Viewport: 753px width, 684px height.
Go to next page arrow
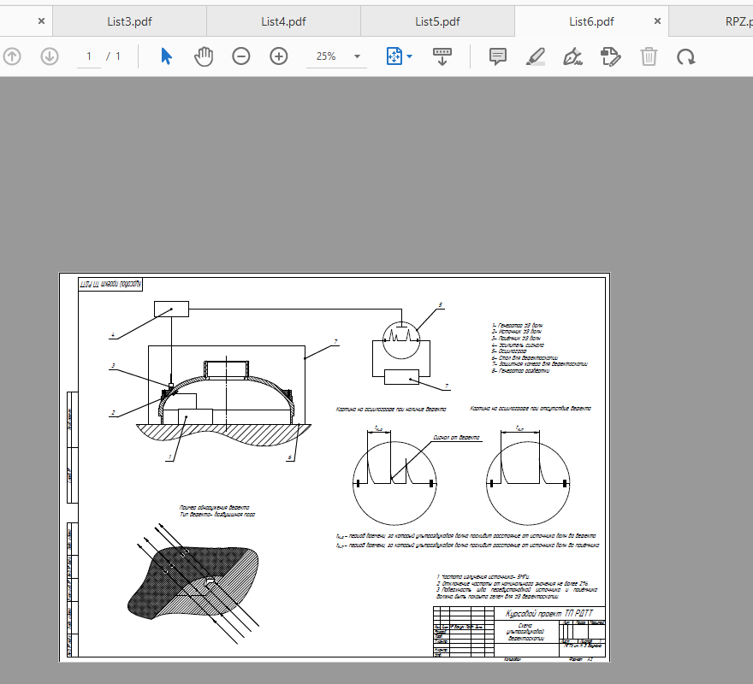(50, 56)
